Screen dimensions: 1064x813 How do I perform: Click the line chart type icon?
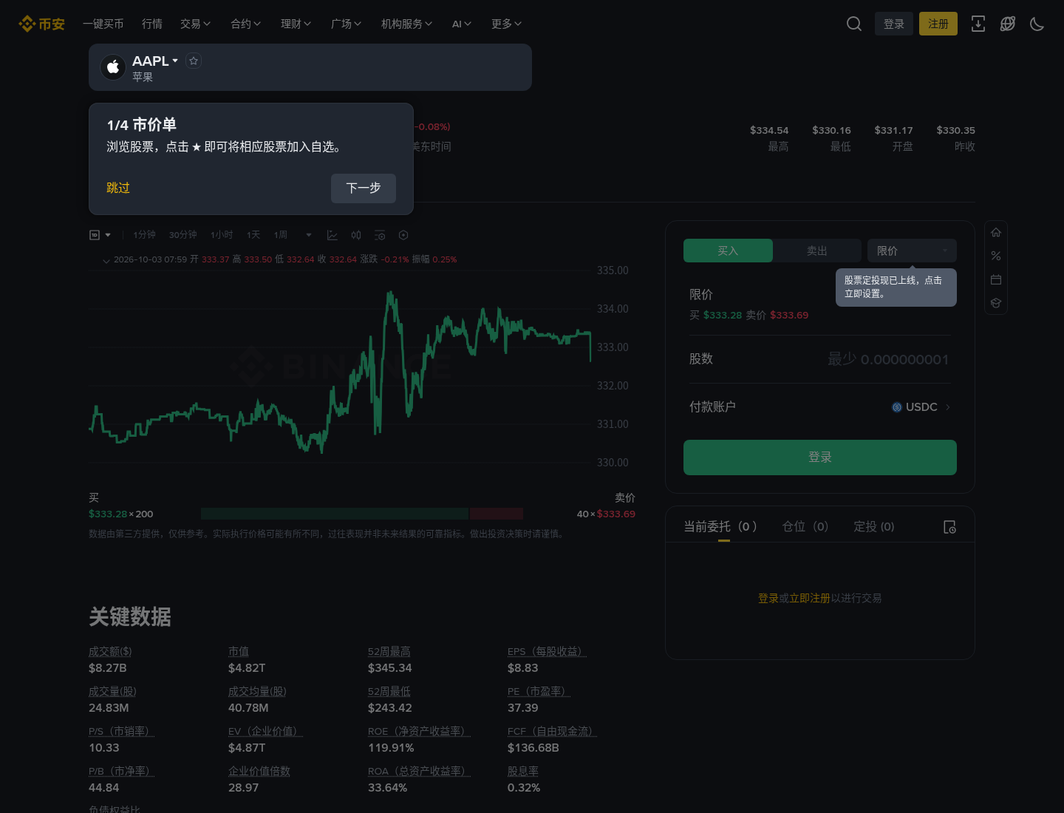tap(332, 235)
